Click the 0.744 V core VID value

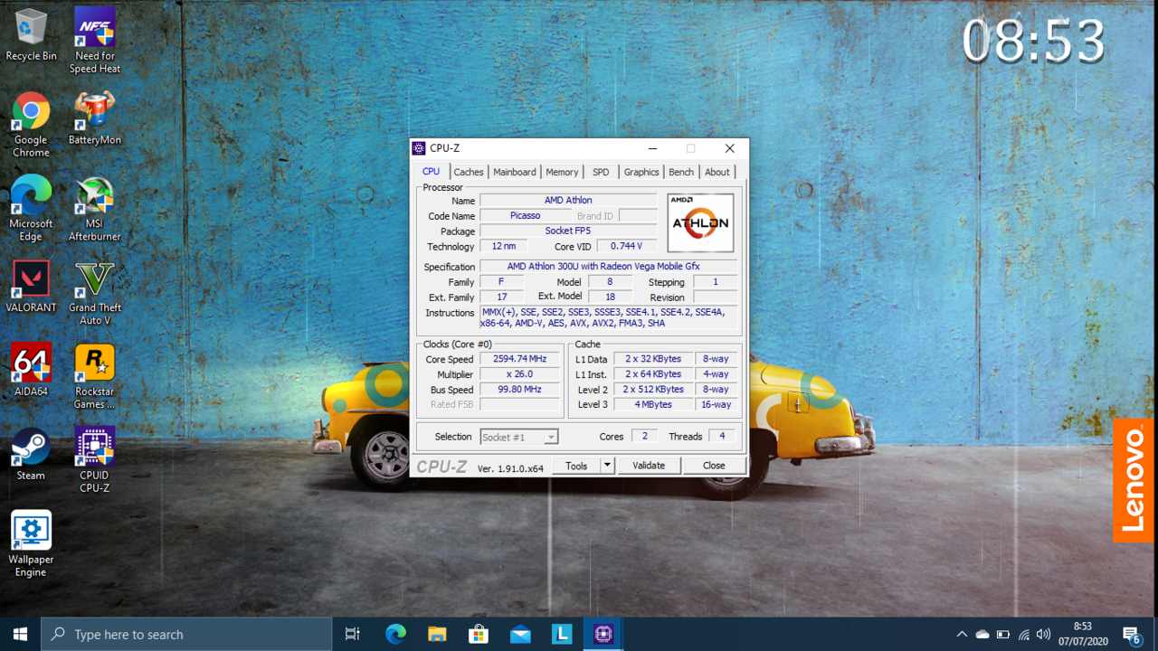[627, 246]
